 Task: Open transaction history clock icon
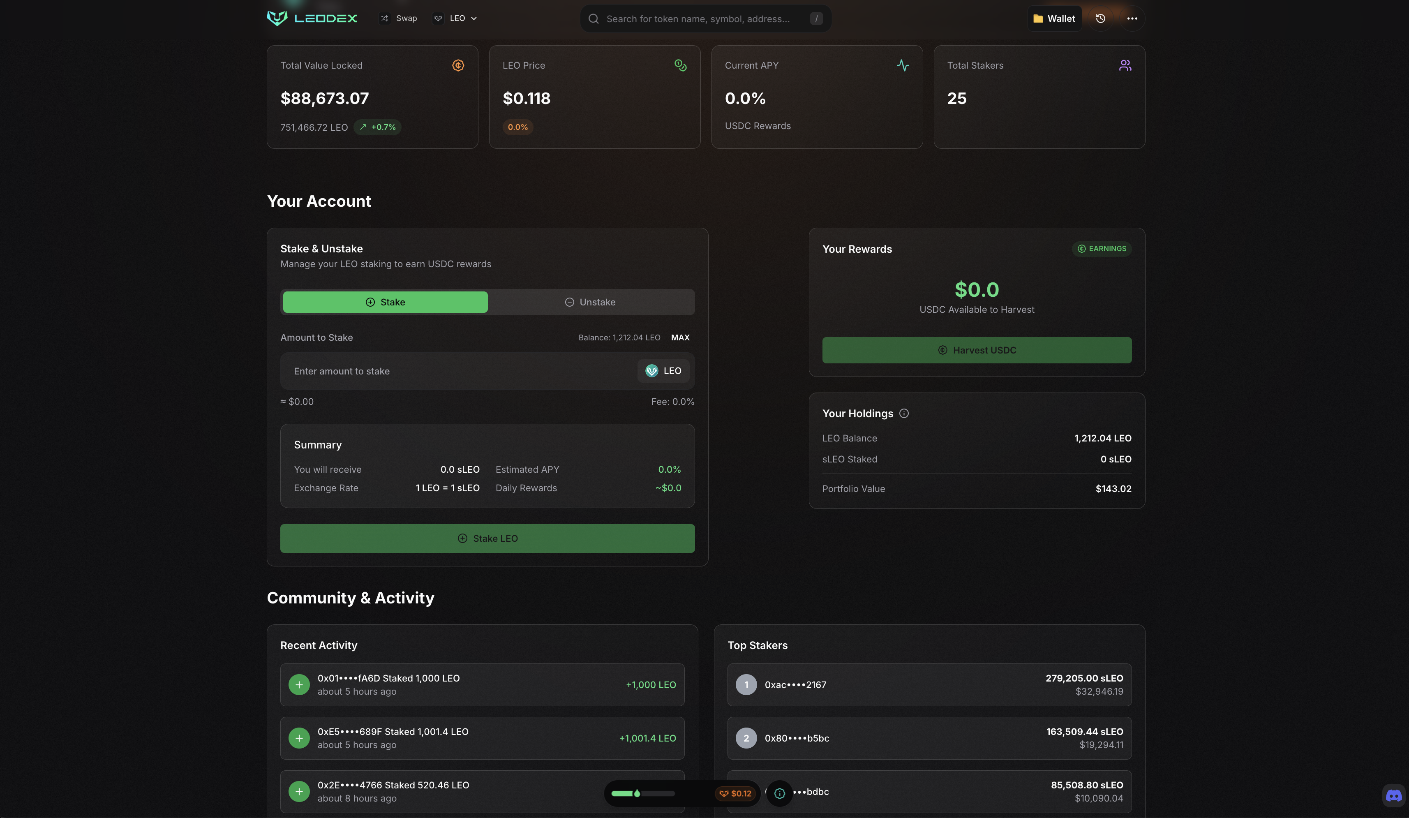(x=1100, y=18)
